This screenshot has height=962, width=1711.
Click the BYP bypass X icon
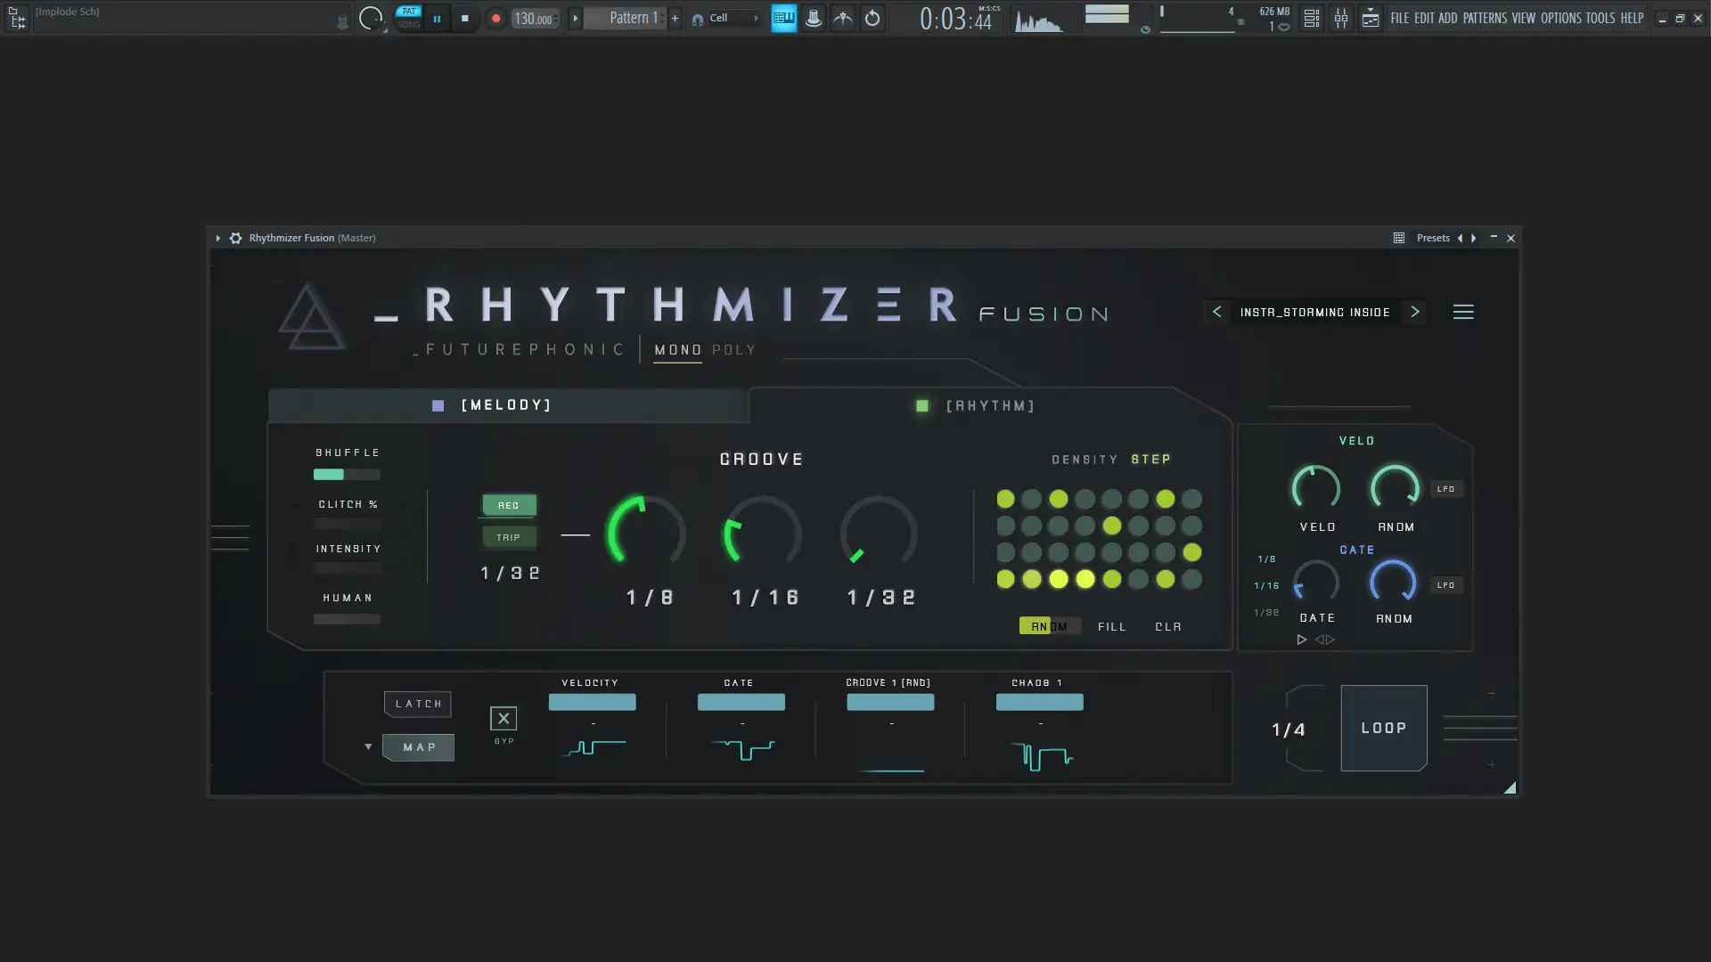503,719
